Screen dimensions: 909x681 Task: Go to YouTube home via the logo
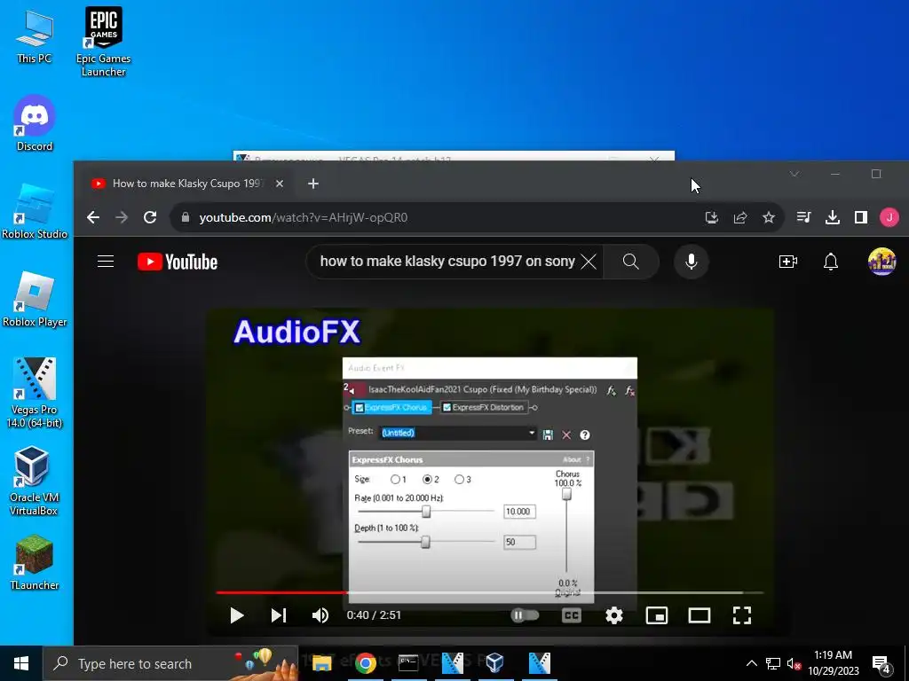[x=178, y=262]
